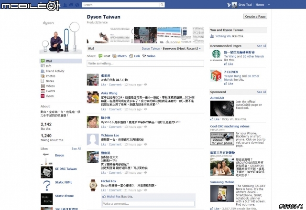Click GE DSC Taiwan camera thumbnail
Screen dimensions: 306x210
click(x=47, y=172)
